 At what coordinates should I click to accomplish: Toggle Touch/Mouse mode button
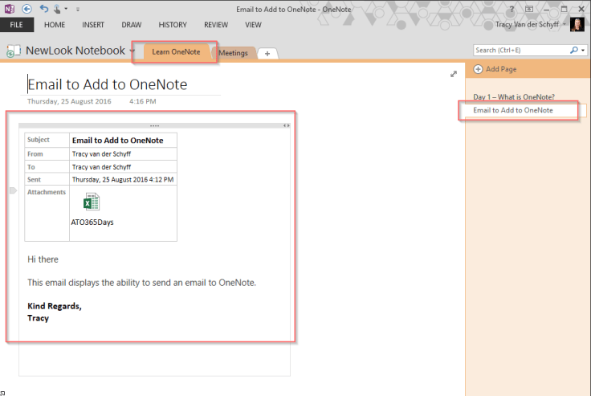click(x=56, y=9)
